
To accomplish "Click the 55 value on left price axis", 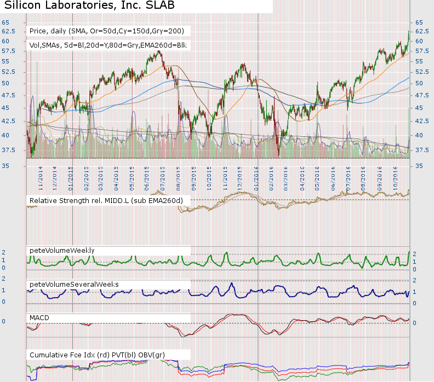I will click(x=5, y=61).
